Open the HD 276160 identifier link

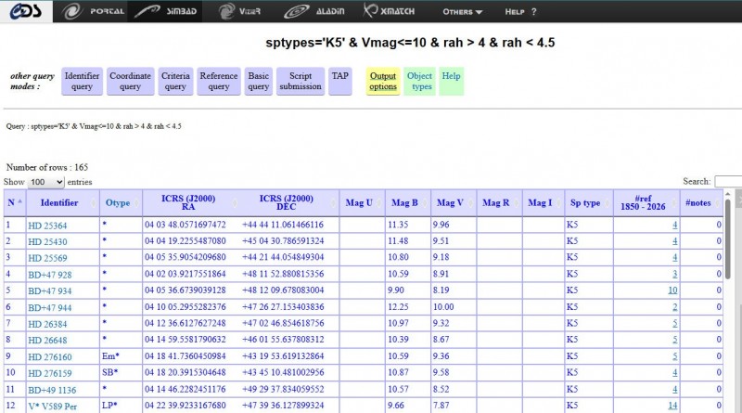point(50,357)
